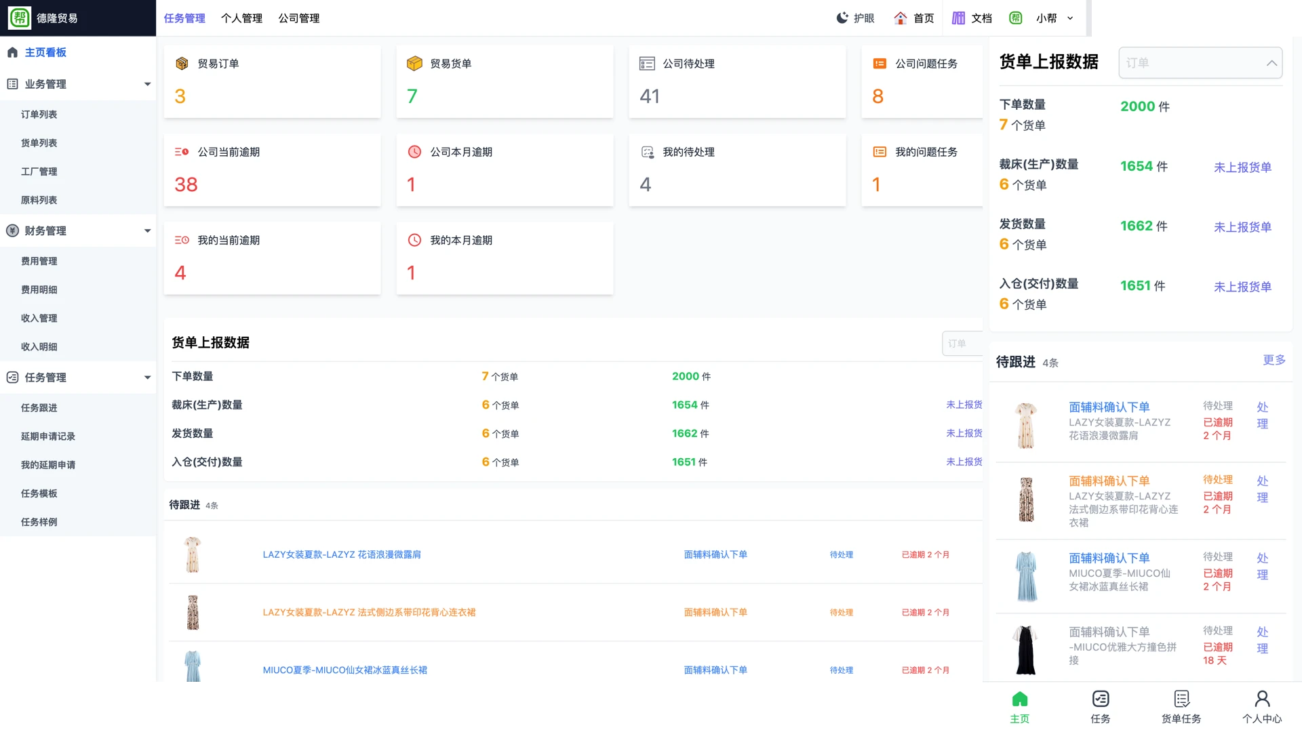Click 未上报货单 link beside 裁床(生产)数量
Screen dimensions: 1302x732
1242,167
